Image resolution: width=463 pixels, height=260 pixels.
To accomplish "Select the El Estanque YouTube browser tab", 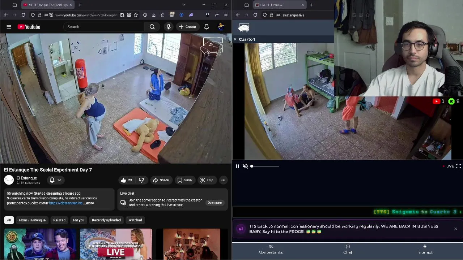I will [47, 5].
